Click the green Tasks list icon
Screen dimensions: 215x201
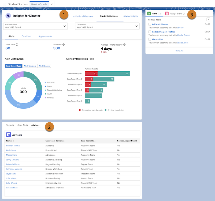click(x=149, y=13)
